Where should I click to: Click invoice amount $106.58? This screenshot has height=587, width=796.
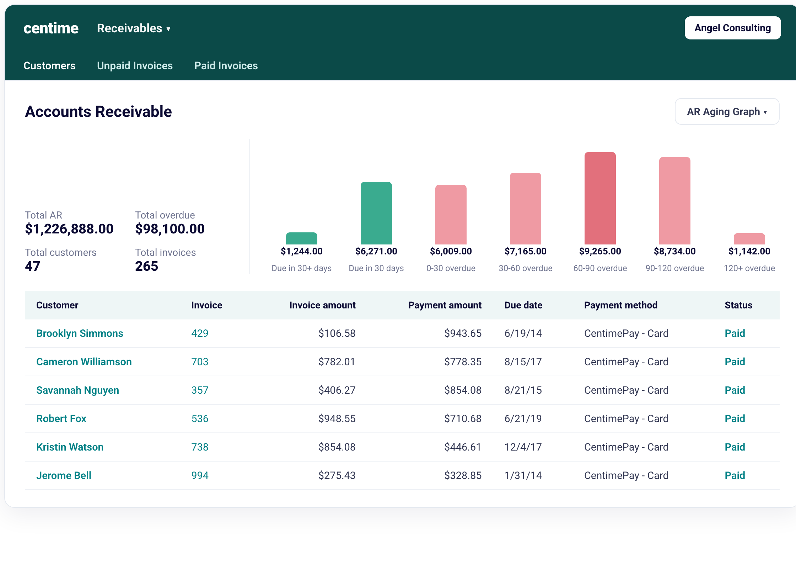(x=337, y=333)
